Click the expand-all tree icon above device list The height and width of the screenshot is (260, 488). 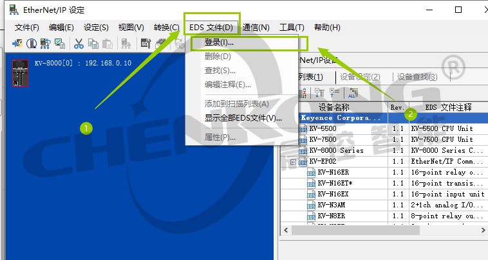click(x=319, y=93)
